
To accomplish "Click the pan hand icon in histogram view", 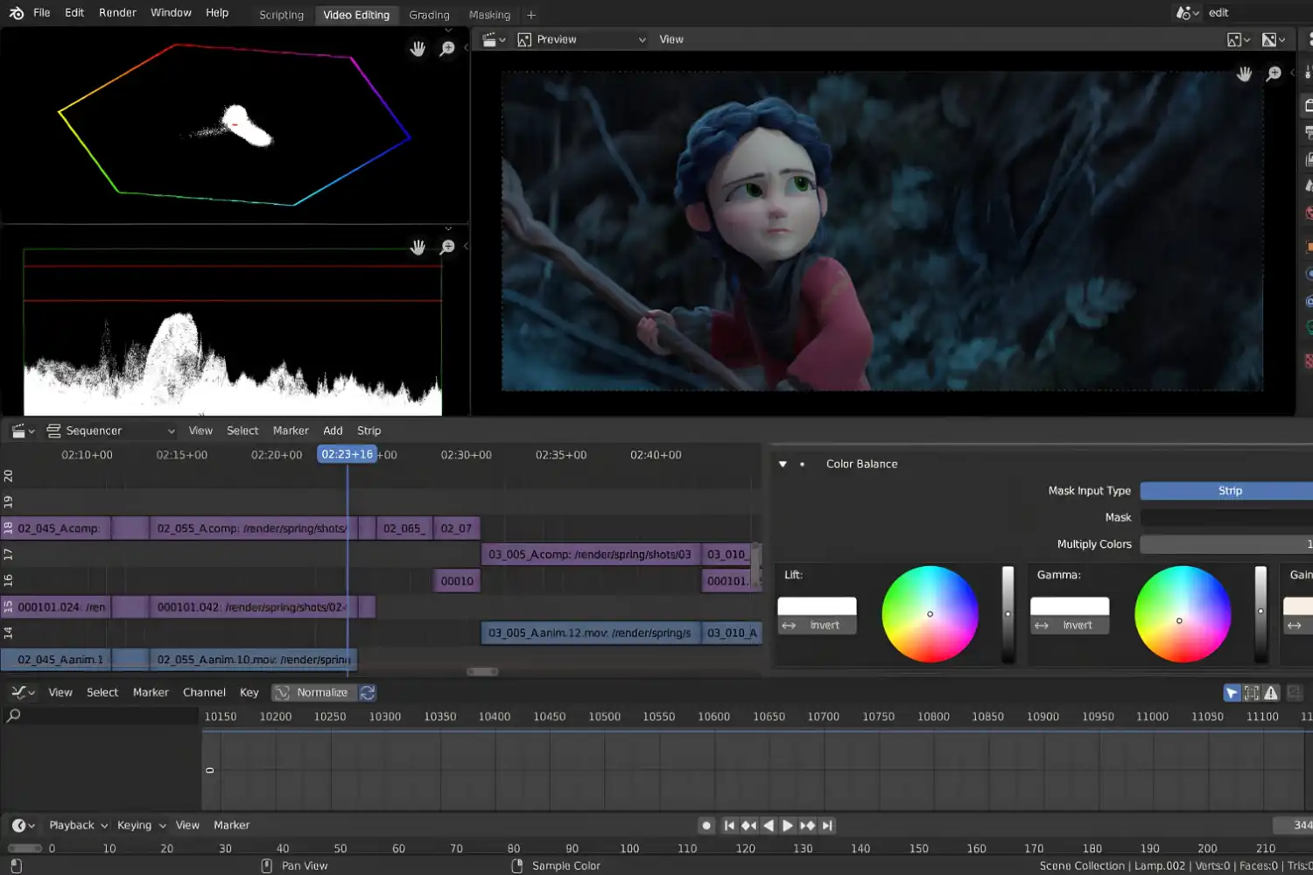I will pyautogui.click(x=418, y=248).
